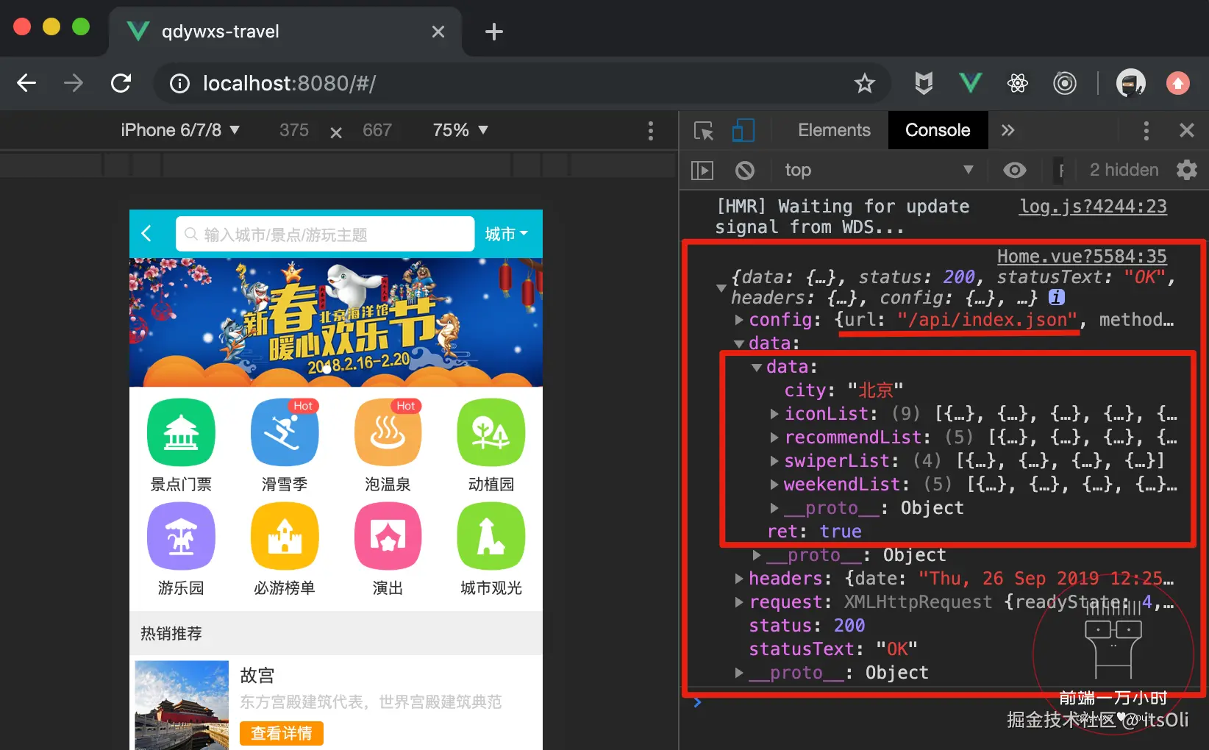
Task: Clear the console
Action: click(x=745, y=171)
